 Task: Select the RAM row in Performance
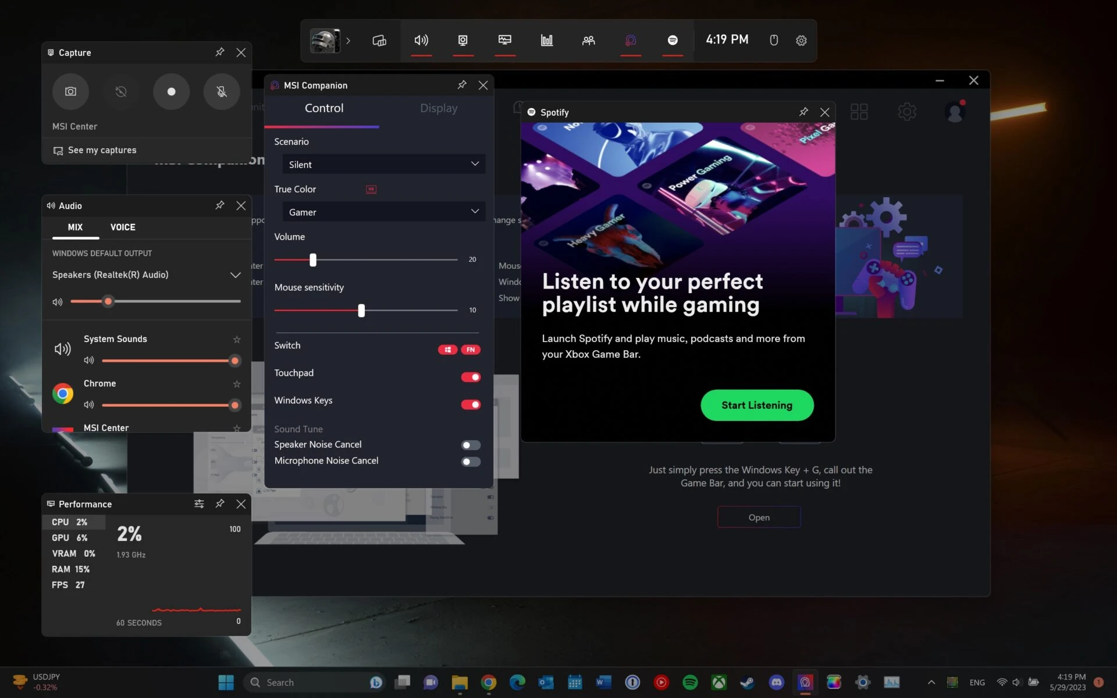(73, 569)
